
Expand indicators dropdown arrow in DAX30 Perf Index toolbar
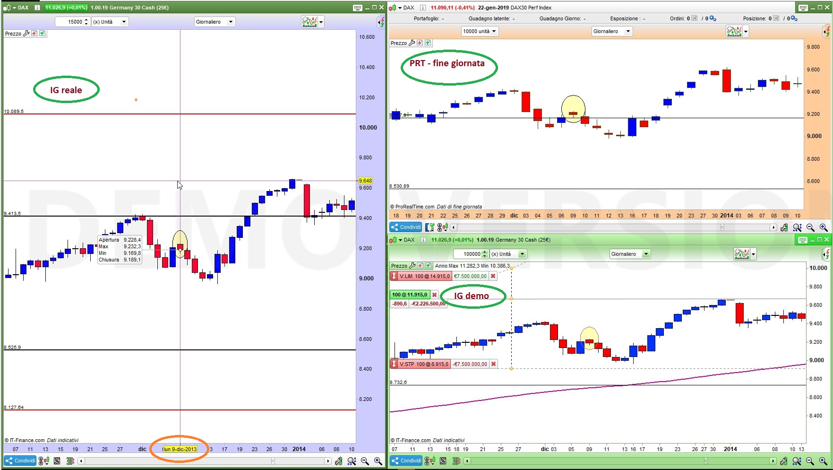coord(746,31)
